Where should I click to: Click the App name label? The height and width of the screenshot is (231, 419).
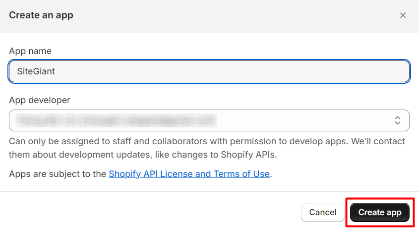(30, 51)
